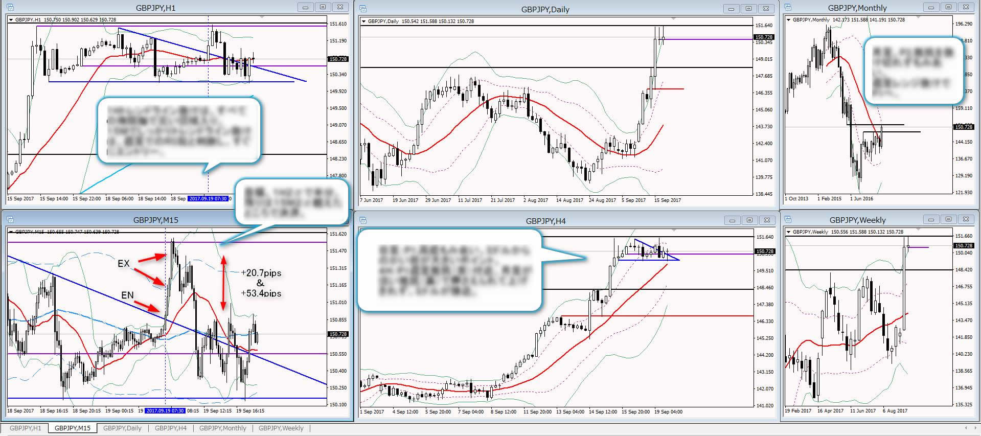
Task: Switch to the GBPJPY,Monthly tab
Action: (x=222, y=428)
